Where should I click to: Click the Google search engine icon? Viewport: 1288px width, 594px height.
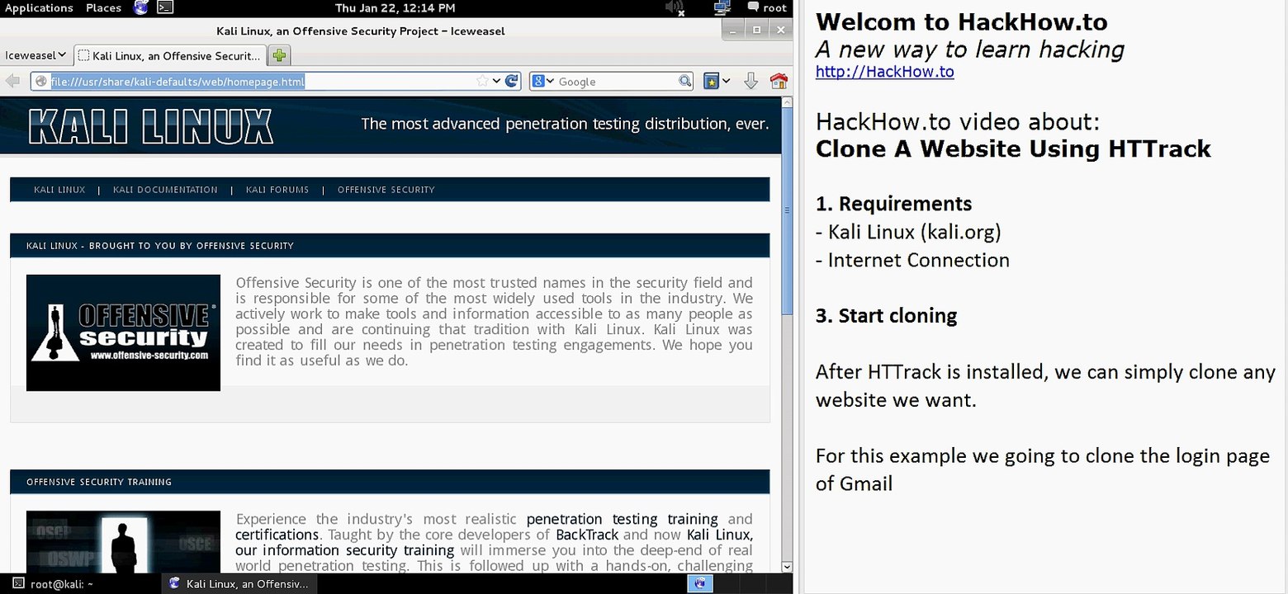tap(538, 81)
